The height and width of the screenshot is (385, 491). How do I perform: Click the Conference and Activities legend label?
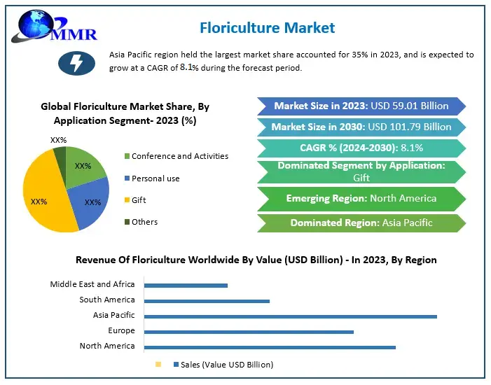tap(180, 156)
